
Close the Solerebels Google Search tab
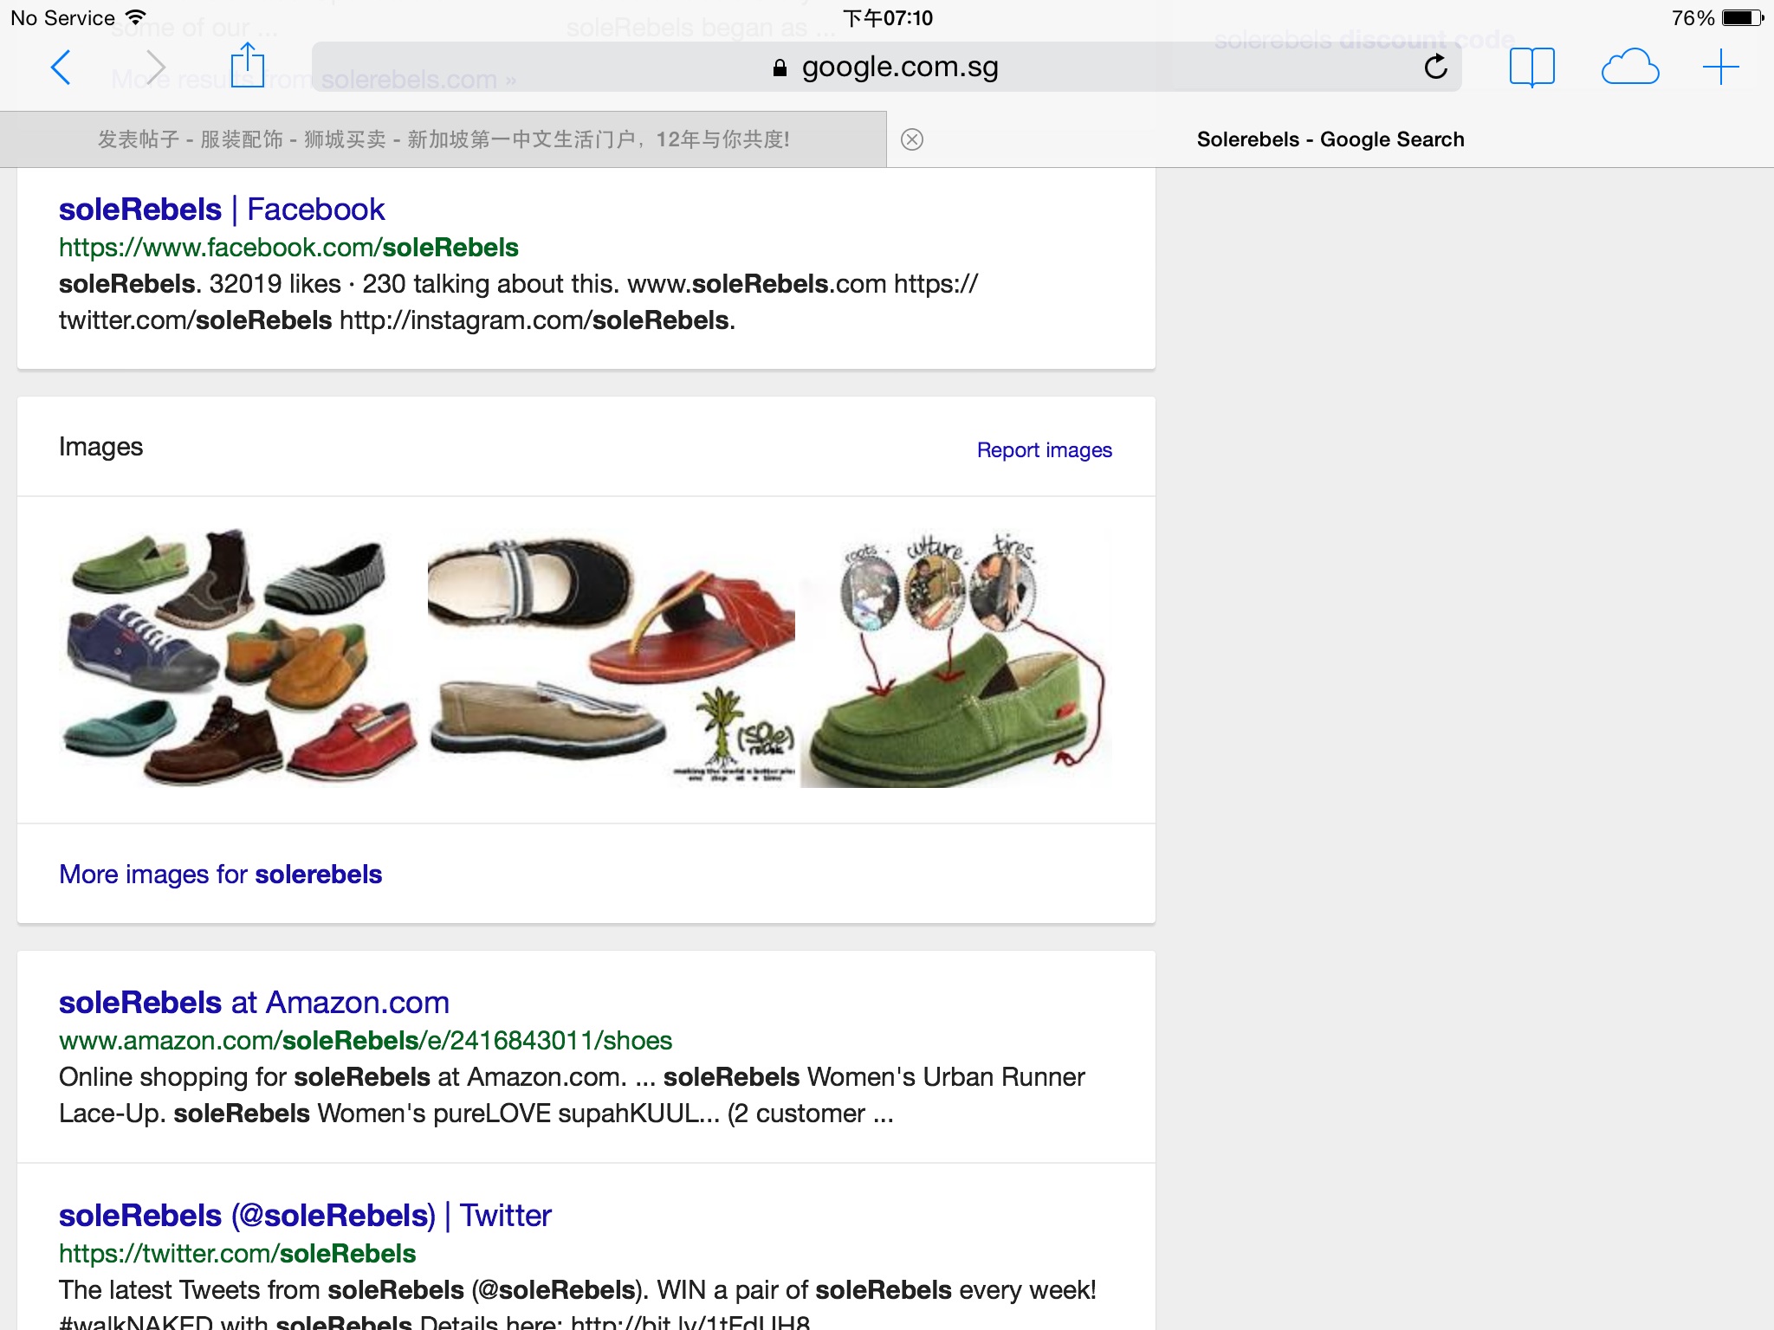click(912, 139)
